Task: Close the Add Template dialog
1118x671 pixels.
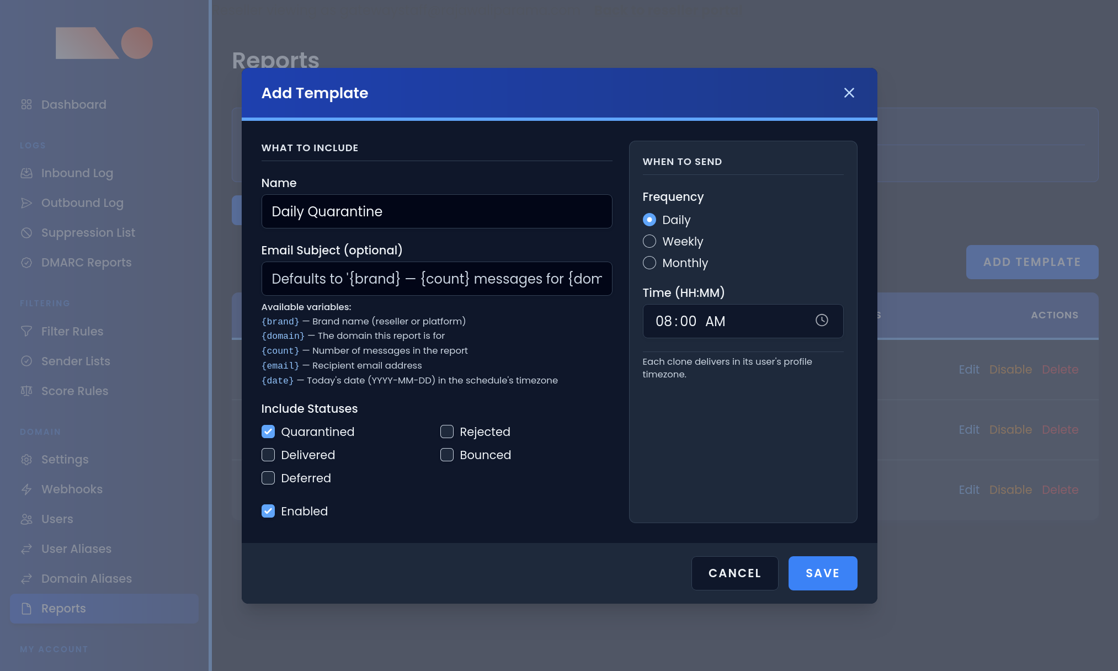Action: coord(849,93)
